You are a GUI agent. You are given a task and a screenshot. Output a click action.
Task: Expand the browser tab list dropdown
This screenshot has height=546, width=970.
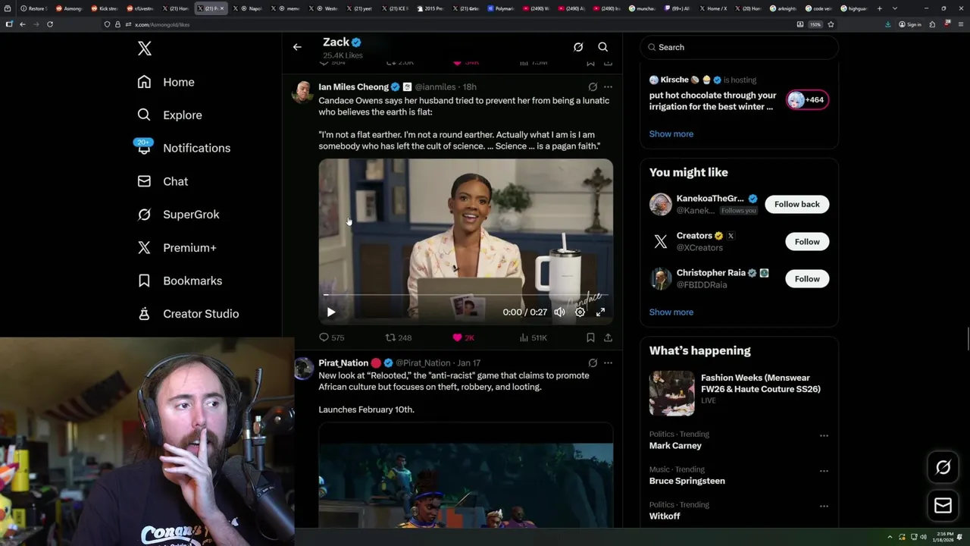click(895, 8)
